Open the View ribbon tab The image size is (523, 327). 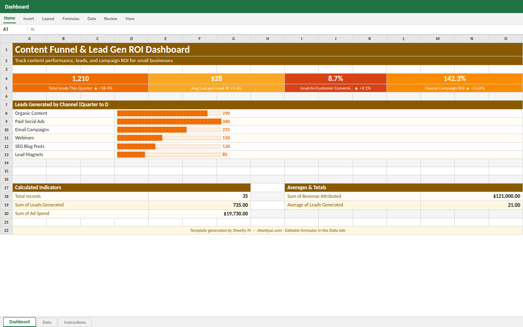click(x=130, y=18)
